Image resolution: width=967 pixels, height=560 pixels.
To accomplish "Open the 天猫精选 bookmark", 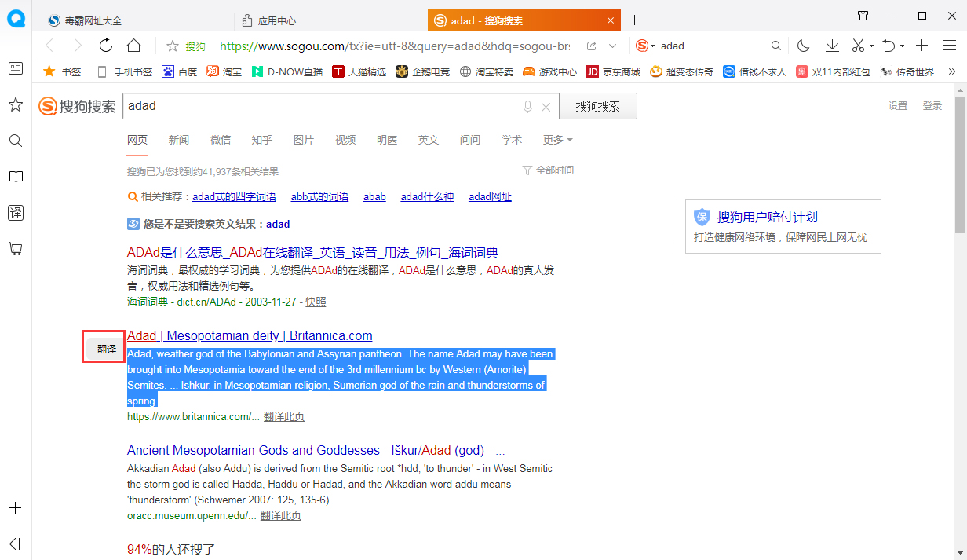I will coord(359,71).
